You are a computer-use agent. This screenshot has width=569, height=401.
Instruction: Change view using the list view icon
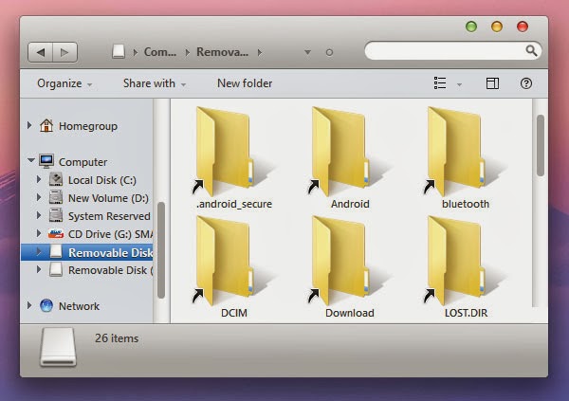click(x=440, y=83)
